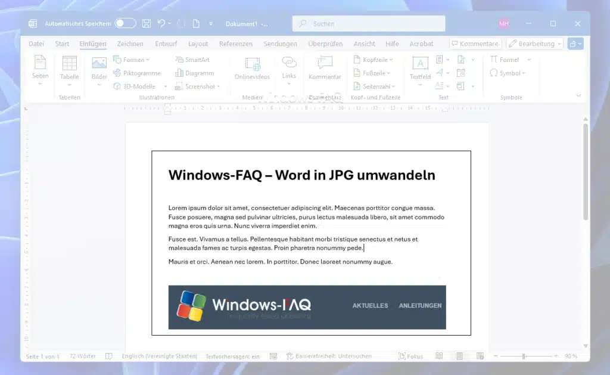
Task: Click 'Barrierefreiheit: Untersuchen' accessibility check
Action: click(x=329, y=356)
